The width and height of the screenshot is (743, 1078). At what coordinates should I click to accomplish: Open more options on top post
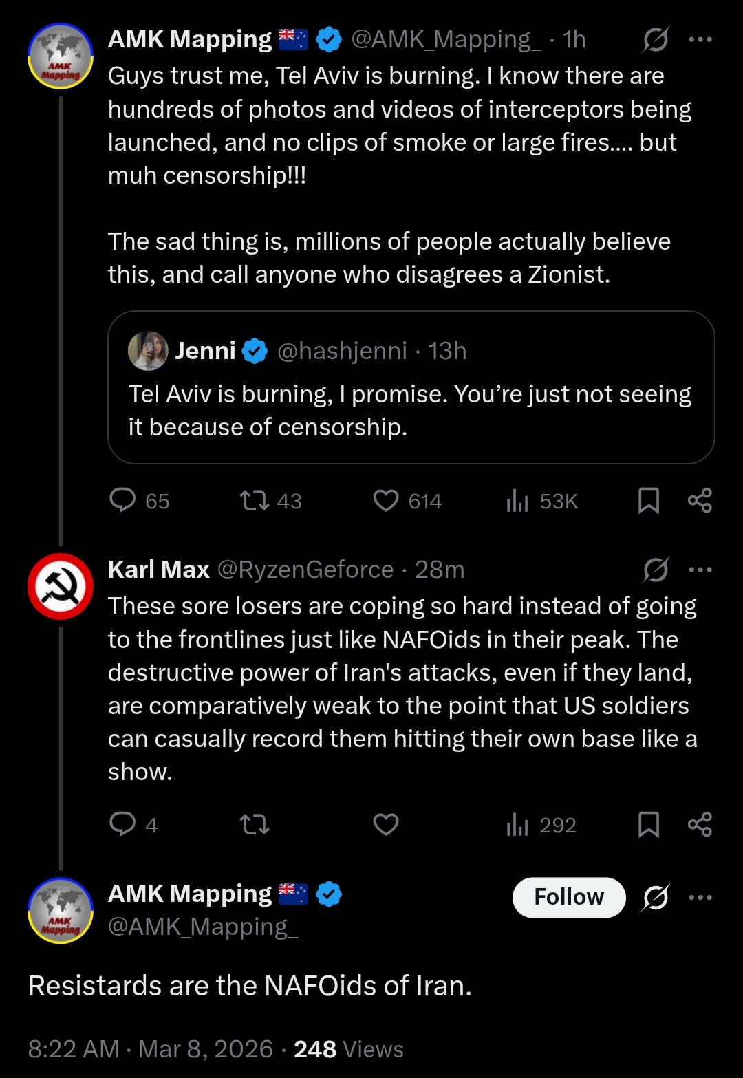click(x=700, y=40)
